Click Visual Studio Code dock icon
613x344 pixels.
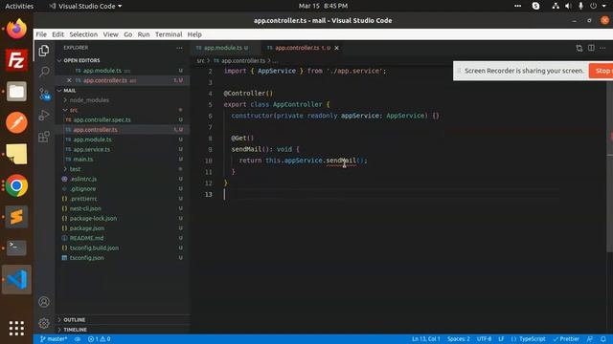coord(16,279)
